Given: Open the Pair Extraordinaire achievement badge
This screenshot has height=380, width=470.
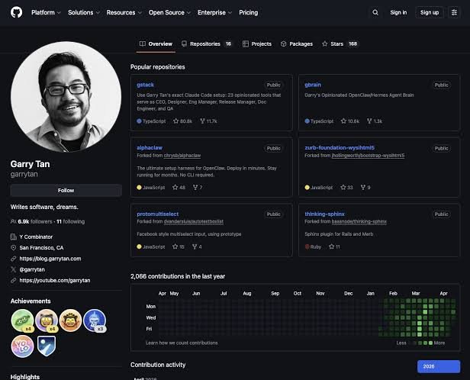Looking at the screenshot, I should pos(22,320).
